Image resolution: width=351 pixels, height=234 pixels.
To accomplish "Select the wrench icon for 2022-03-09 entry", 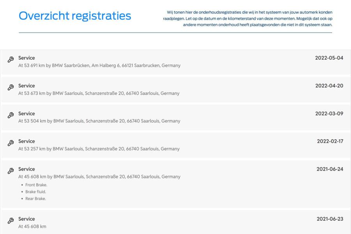I will [x=11, y=115].
